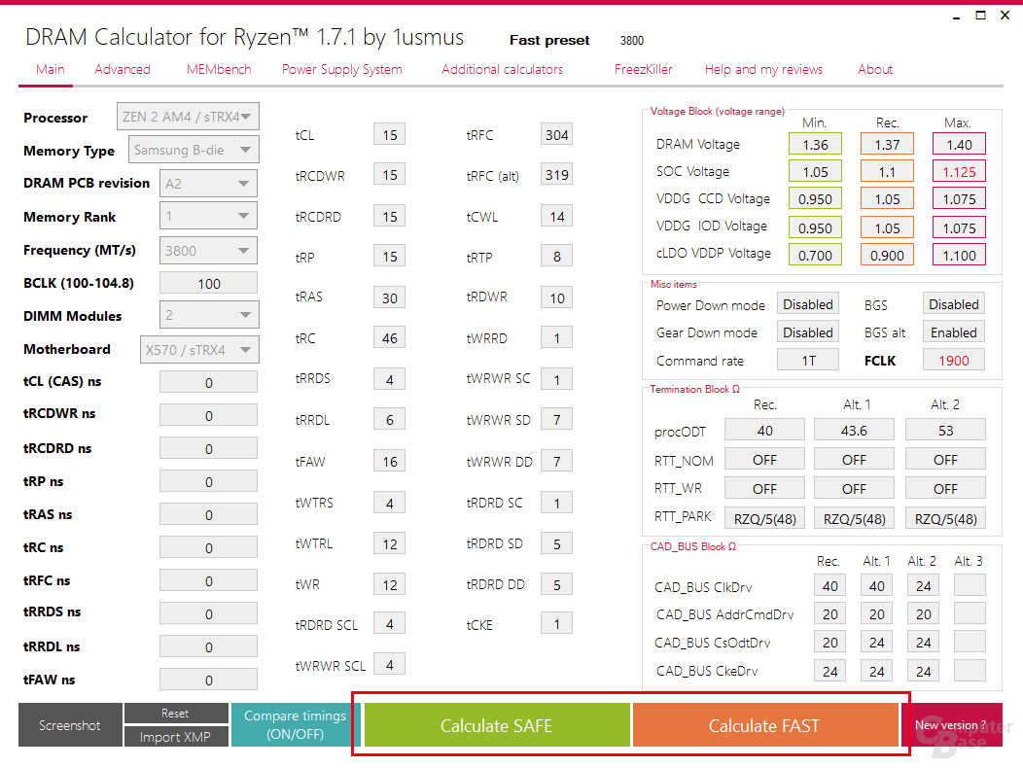The image size is (1023, 768).
Task: Click the Reset button
Action: pos(176,714)
